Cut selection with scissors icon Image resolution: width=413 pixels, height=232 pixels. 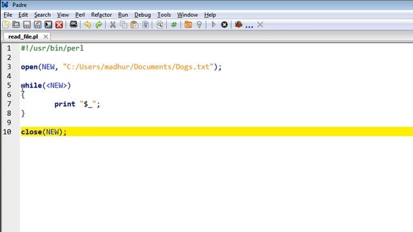click(113, 24)
